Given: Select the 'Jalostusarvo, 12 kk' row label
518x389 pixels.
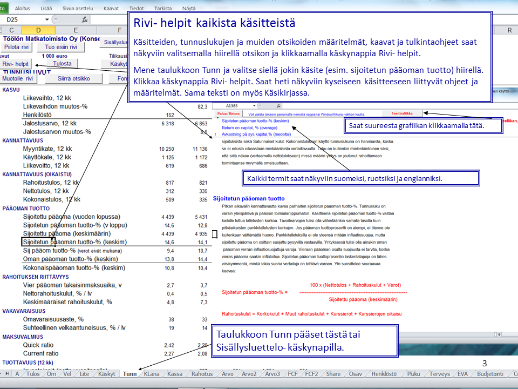Looking at the screenshot, I should [50, 123].
